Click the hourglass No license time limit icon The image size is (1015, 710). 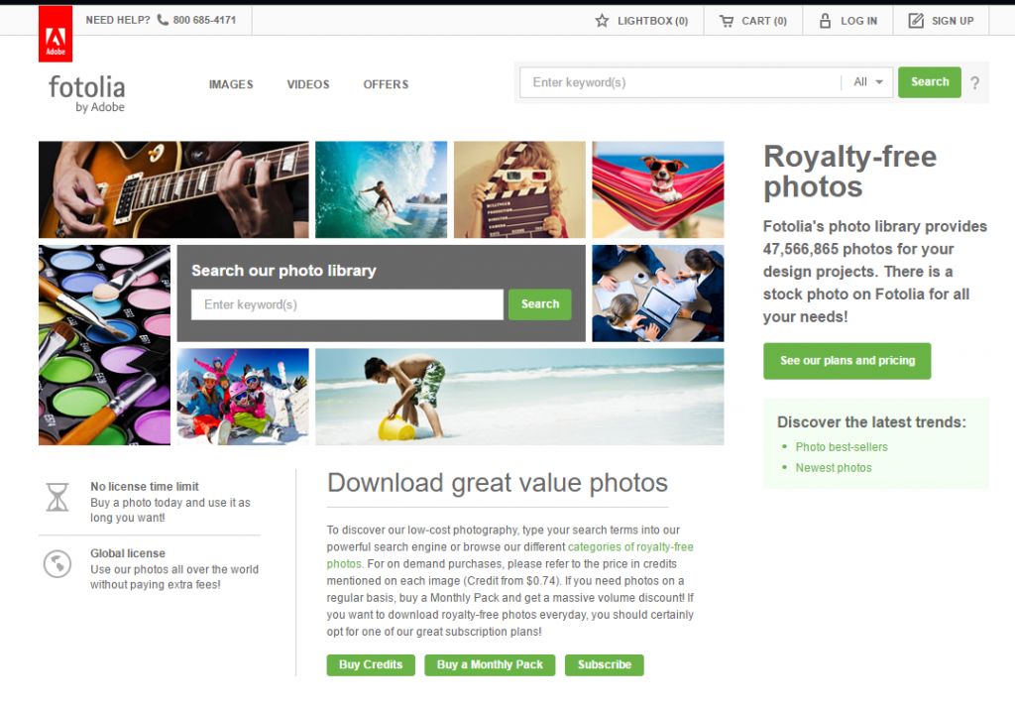point(57,497)
